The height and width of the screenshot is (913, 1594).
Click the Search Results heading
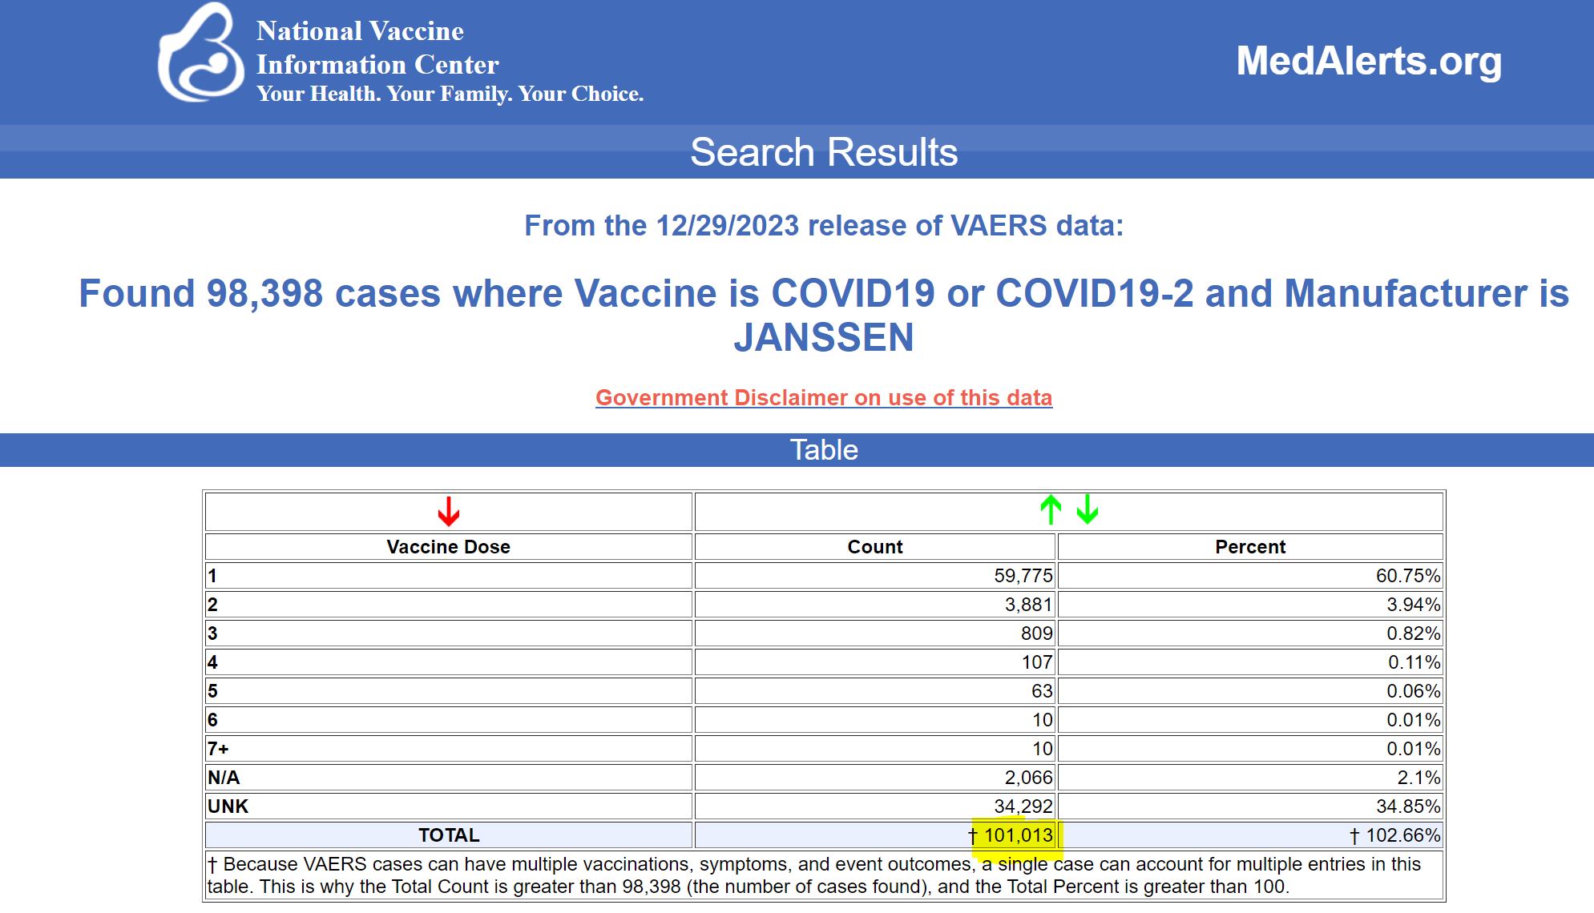(824, 152)
